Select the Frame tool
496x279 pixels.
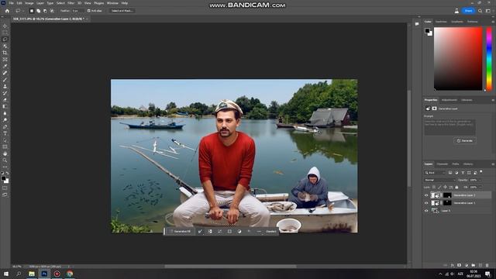tap(5, 60)
